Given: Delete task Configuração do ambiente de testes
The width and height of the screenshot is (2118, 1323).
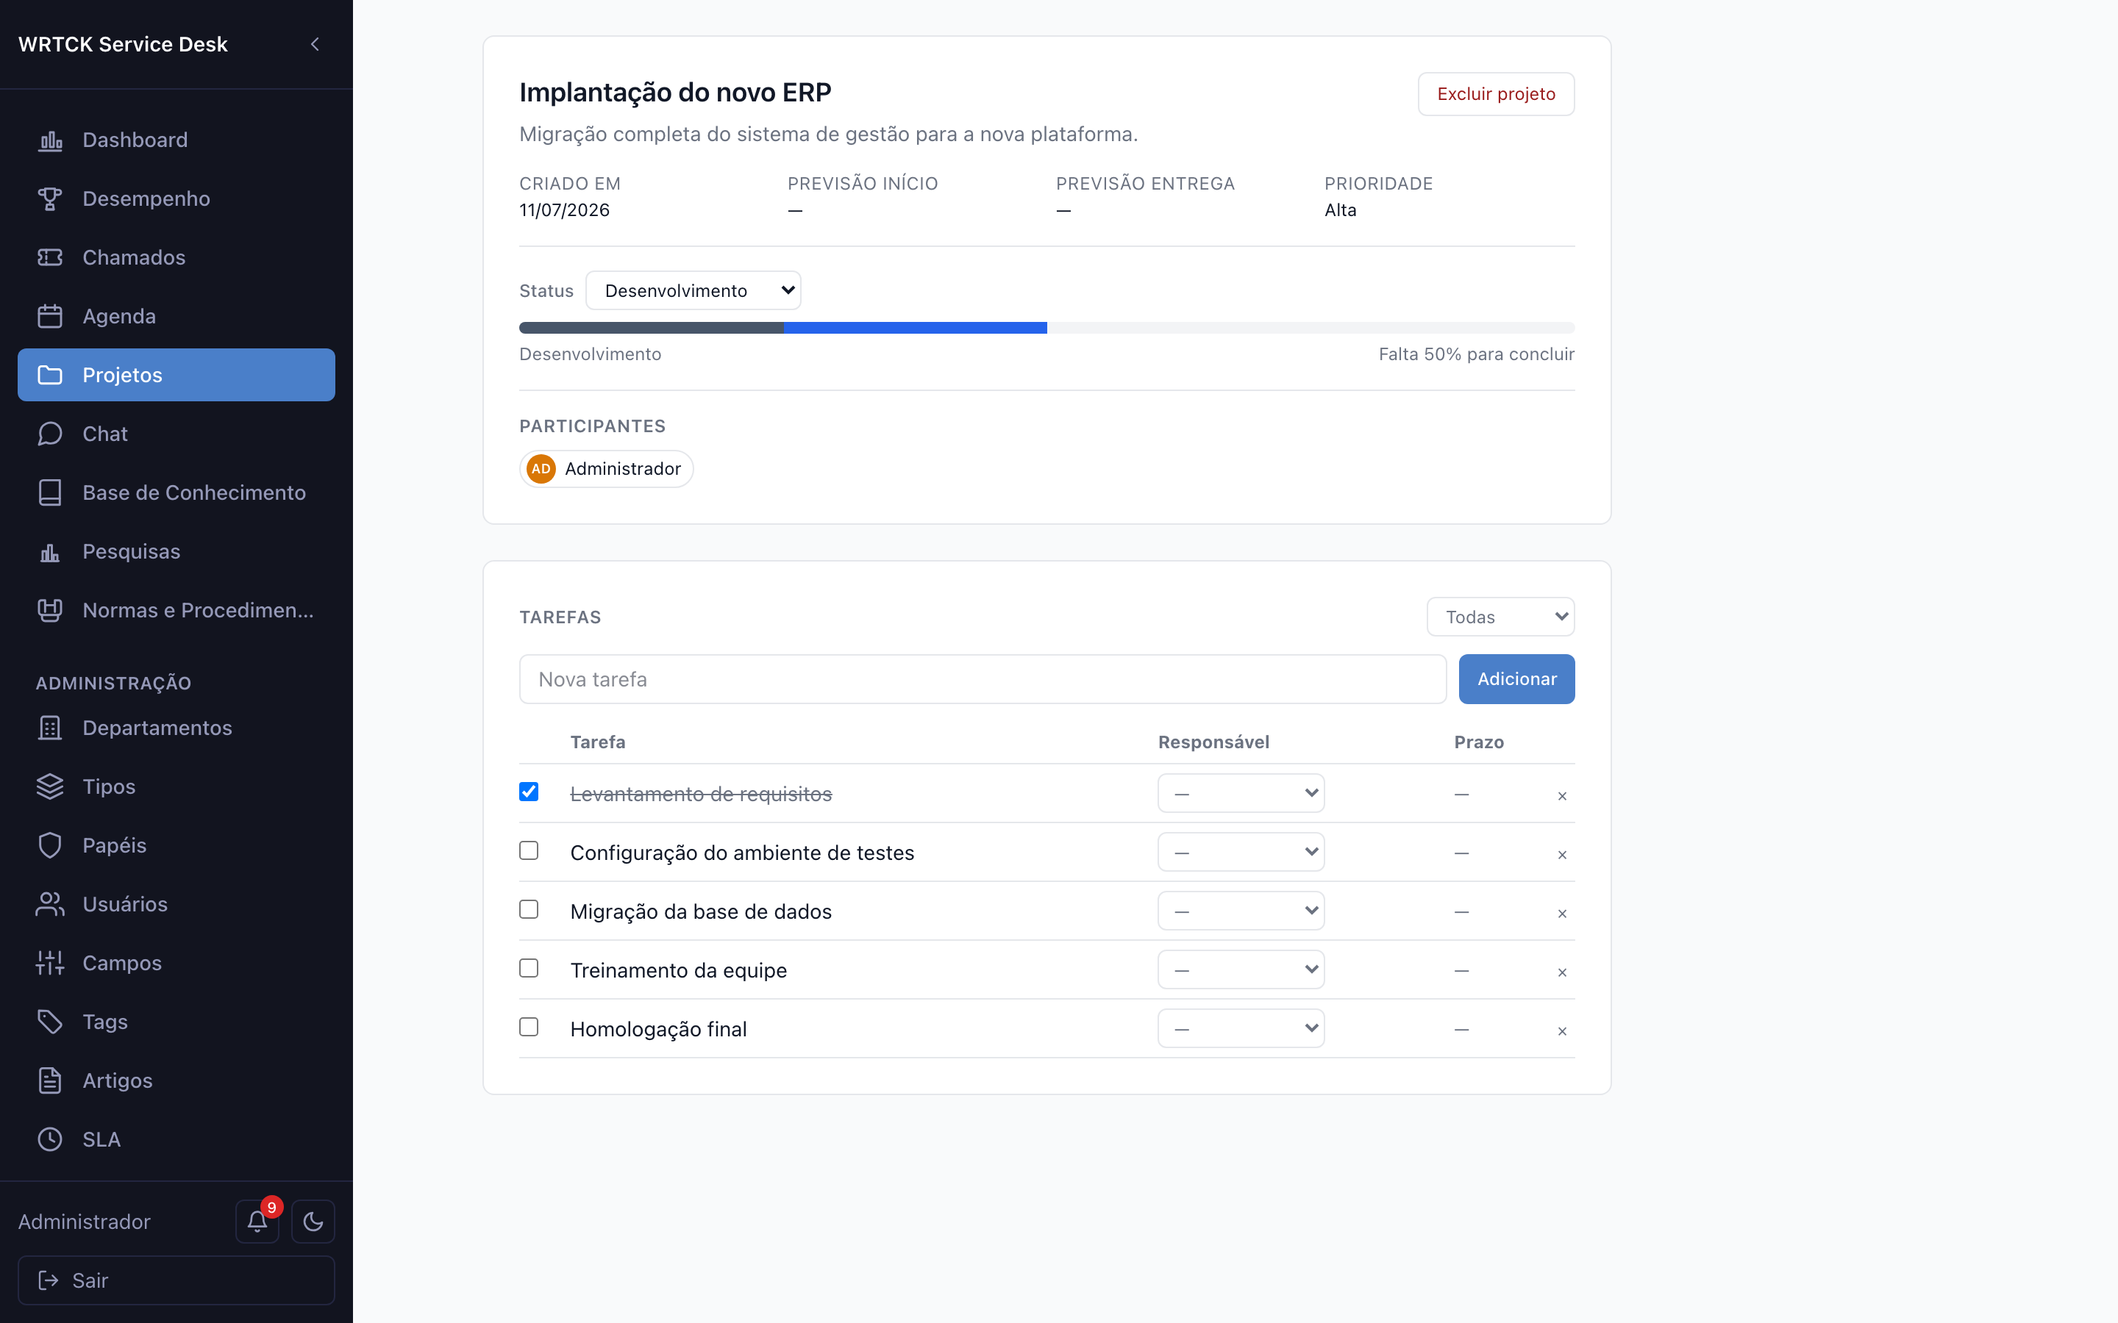Looking at the screenshot, I should [x=1562, y=854].
